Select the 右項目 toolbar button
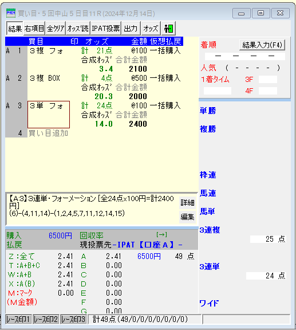The image size is (296, 330). pyautogui.click(x=34, y=29)
